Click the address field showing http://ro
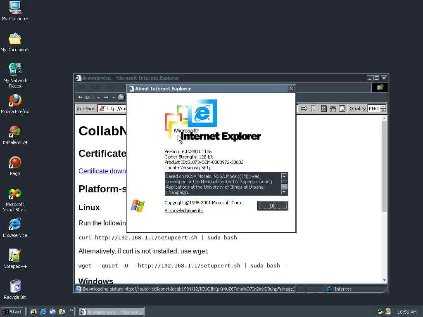Screen dimensions: 423x317 pos(116,109)
